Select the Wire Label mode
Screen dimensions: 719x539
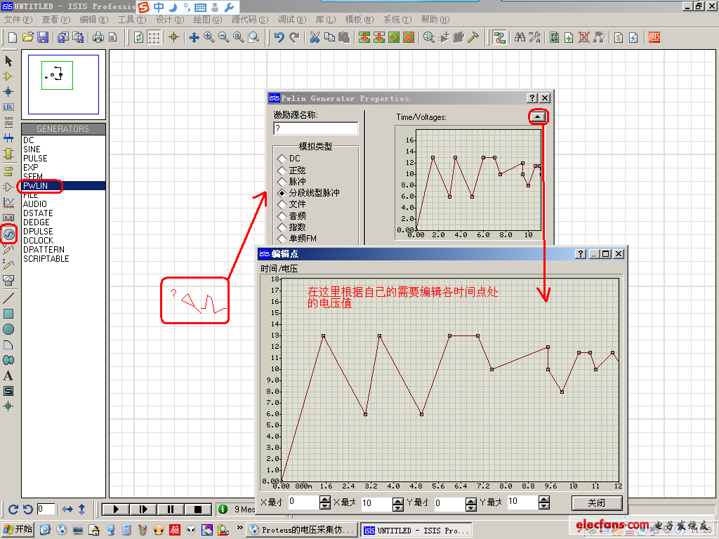(x=8, y=107)
